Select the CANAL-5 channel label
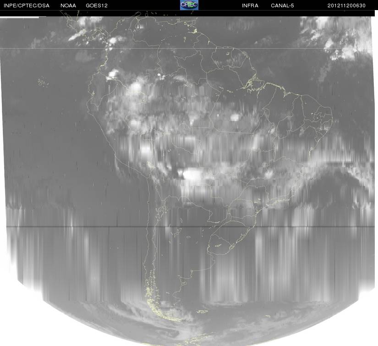 (282, 5)
